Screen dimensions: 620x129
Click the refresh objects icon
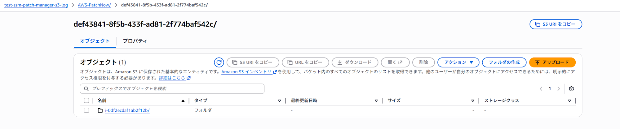(x=219, y=62)
